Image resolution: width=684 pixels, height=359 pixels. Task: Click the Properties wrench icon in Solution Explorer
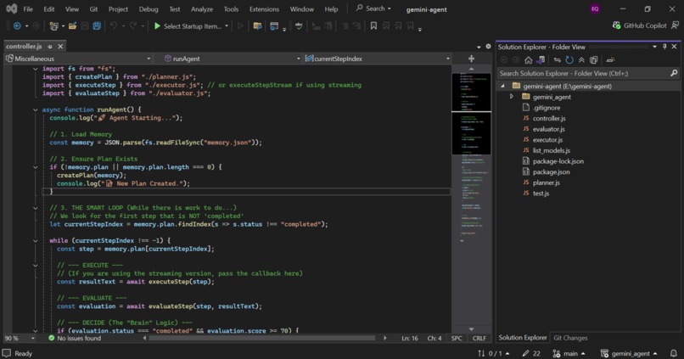coord(610,59)
